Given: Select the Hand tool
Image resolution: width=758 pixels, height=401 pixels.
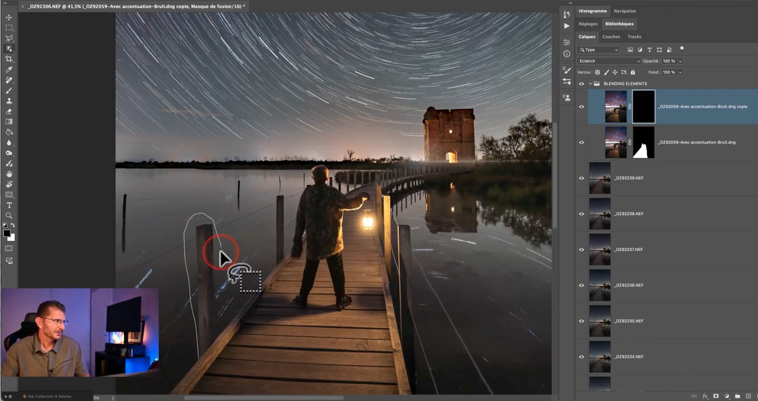Looking at the screenshot, I should click(9, 174).
